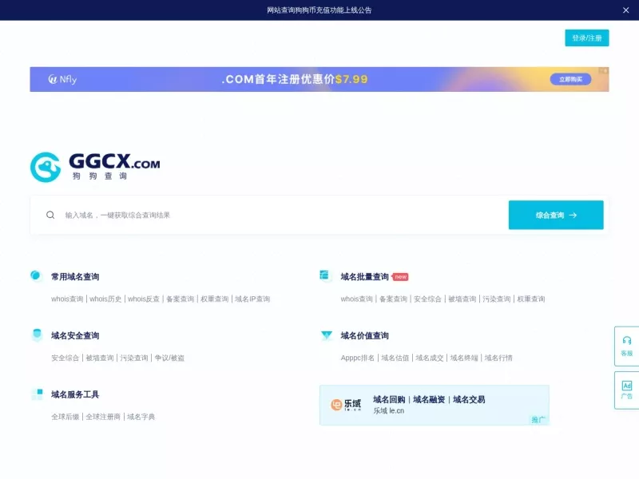
Task: Open 备案查询 under 域名批量查询
Action: 393,299
